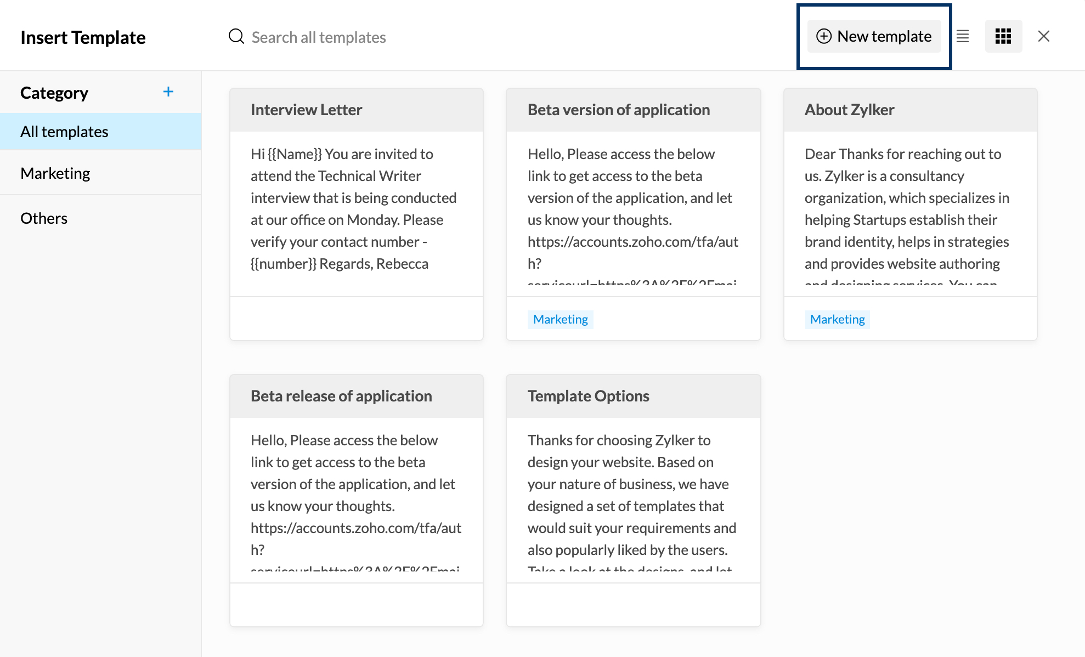Add a new category with plus icon
Screen dimensions: 1085x657
click(168, 92)
